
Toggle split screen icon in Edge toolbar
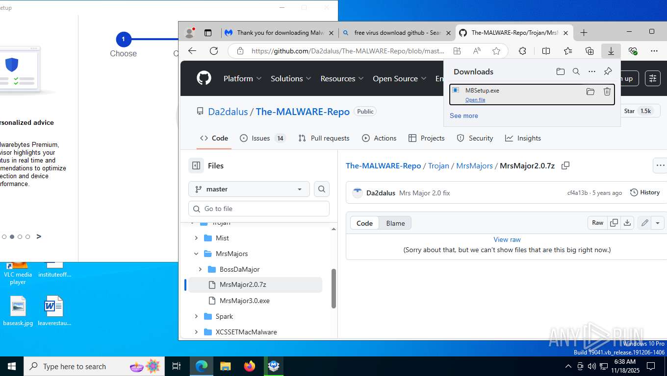(546, 51)
